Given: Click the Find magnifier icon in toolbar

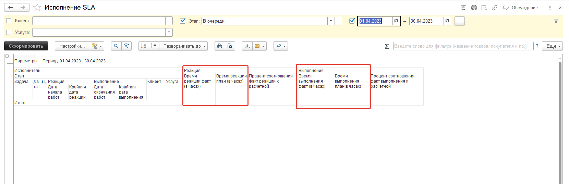Looking at the screenshot, I should [x=116, y=46].
